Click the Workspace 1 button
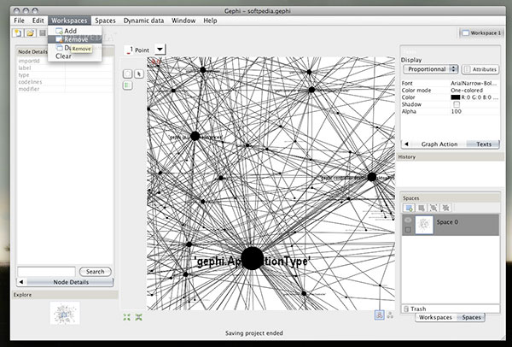This screenshot has height=347, width=512. (480, 33)
